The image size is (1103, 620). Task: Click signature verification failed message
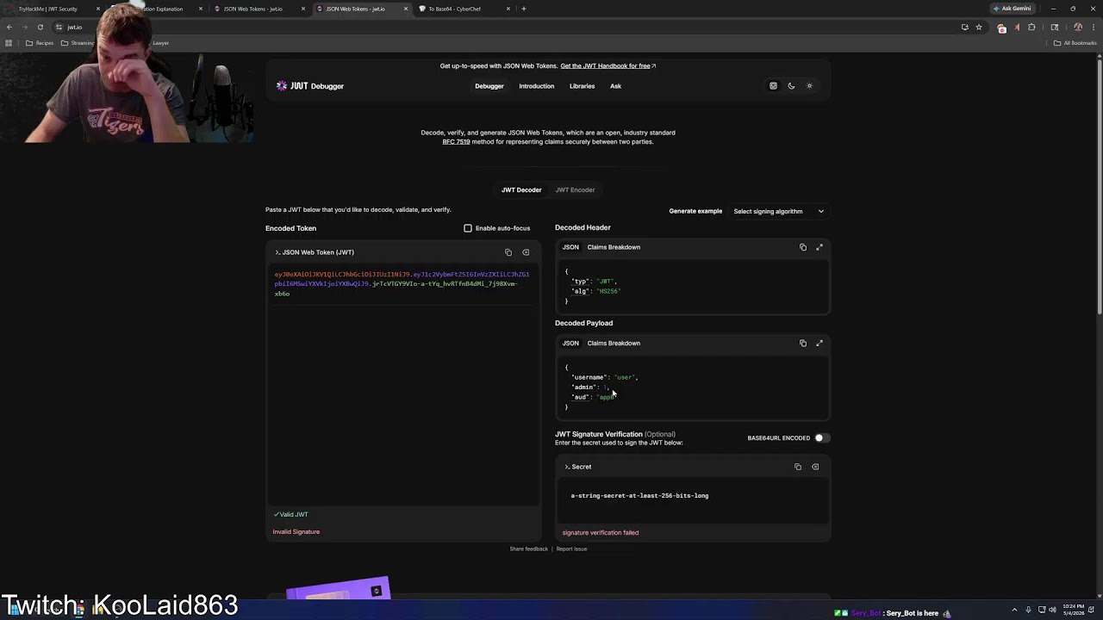click(600, 532)
